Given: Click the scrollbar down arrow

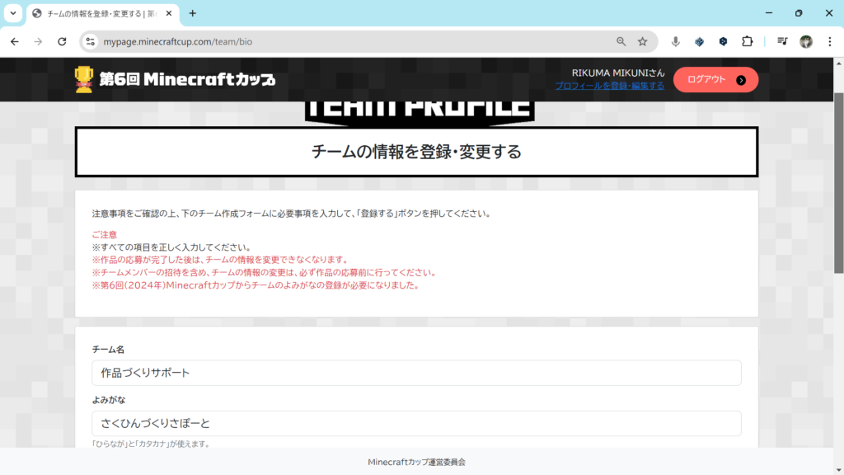Looking at the screenshot, I should click(x=838, y=470).
